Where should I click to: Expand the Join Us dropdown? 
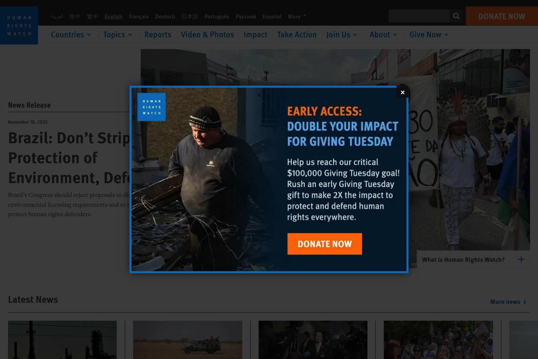coord(341,34)
